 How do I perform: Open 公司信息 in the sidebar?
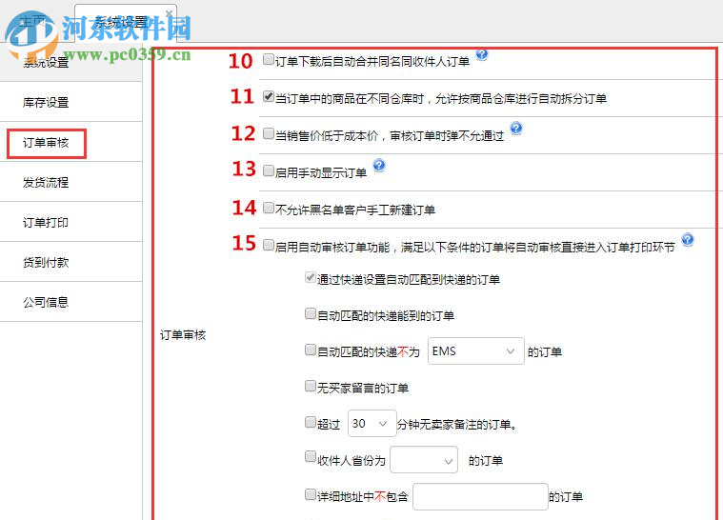click(71, 302)
